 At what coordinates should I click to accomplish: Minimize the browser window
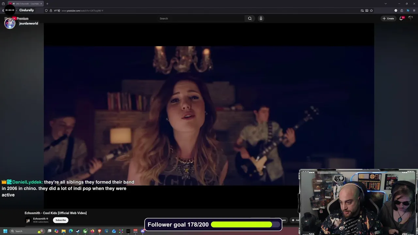coord(399,4)
